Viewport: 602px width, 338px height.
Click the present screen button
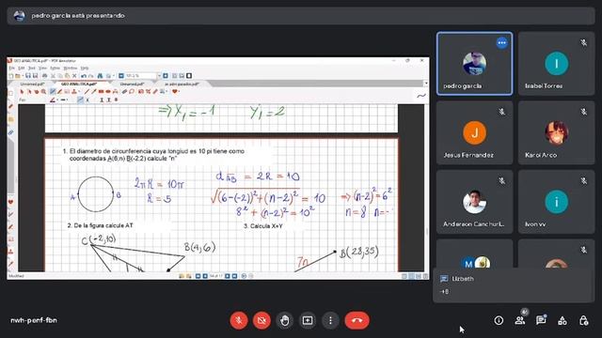308,320
